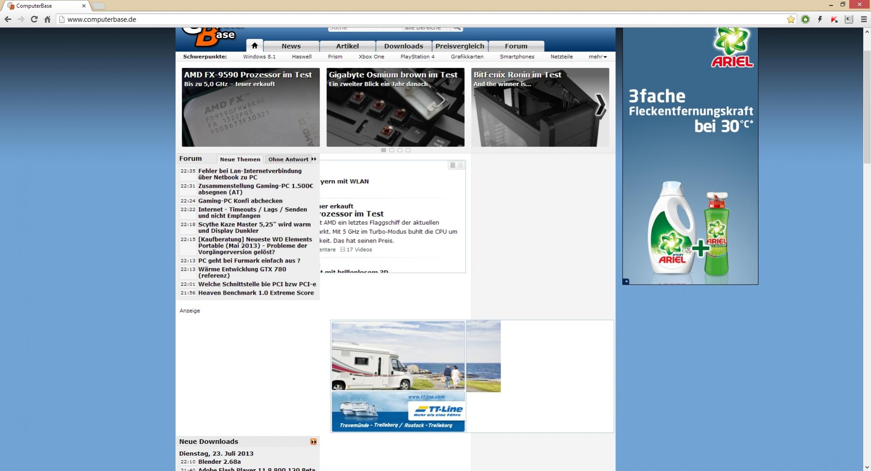Screen dimensions: 871x471
Task: Open the green thumbs-up extension icon
Action: coord(805,19)
